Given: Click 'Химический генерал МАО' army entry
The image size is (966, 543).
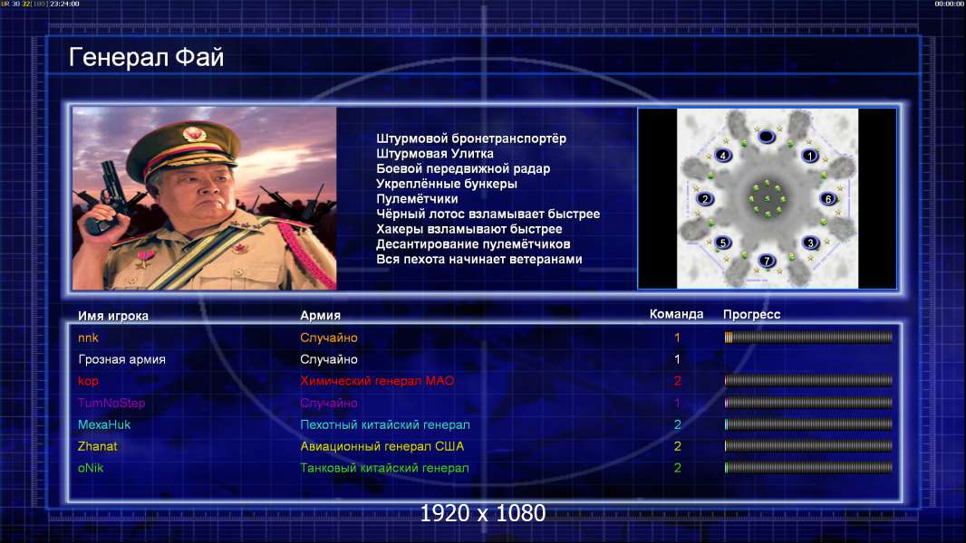Looking at the screenshot, I should [x=377, y=381].
